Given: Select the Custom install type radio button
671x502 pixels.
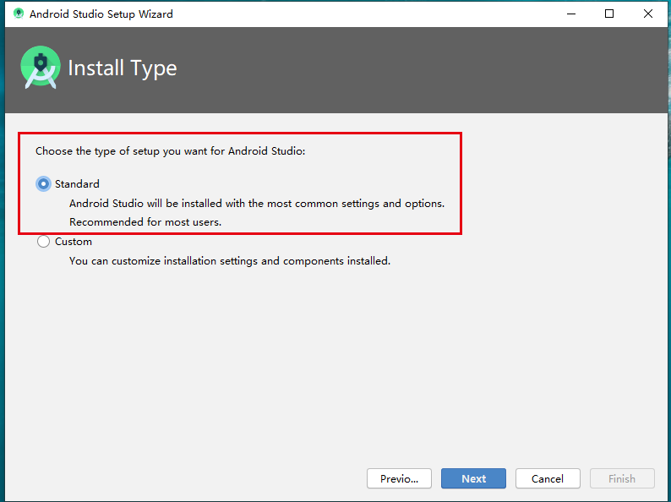Looking at the screenshot, I should [x=43, y=242].
